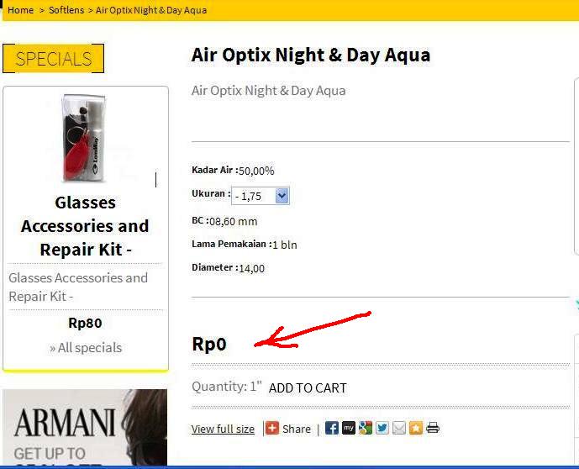Click Air Optix Night & Day Aqua breadcrumb
Image resolution: width=579 pixels, height=469 pixels.
151,10
